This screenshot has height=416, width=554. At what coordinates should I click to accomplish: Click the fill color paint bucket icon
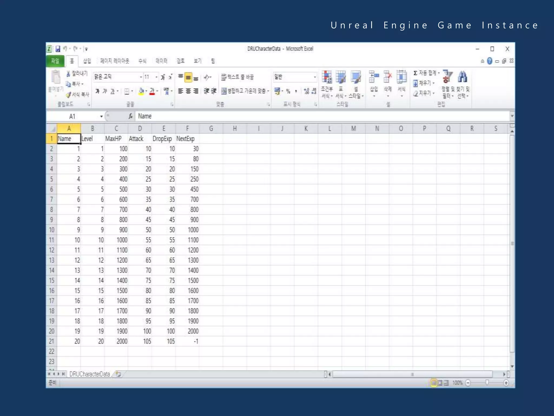(x=141, y=91)
